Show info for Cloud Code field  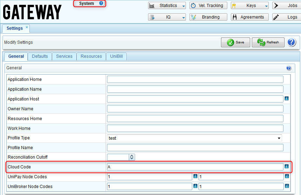[x=287, y=166]
